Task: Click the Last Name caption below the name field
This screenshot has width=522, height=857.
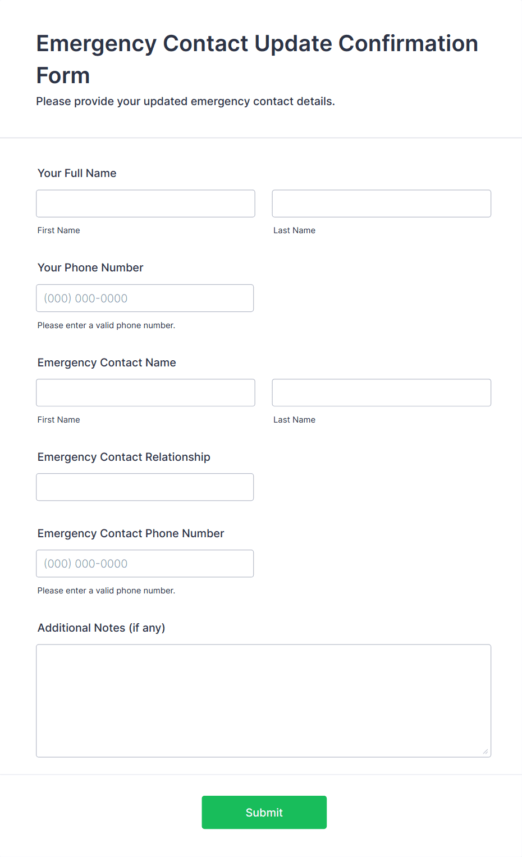Action: pyautogui.click(x=294, y=230)
